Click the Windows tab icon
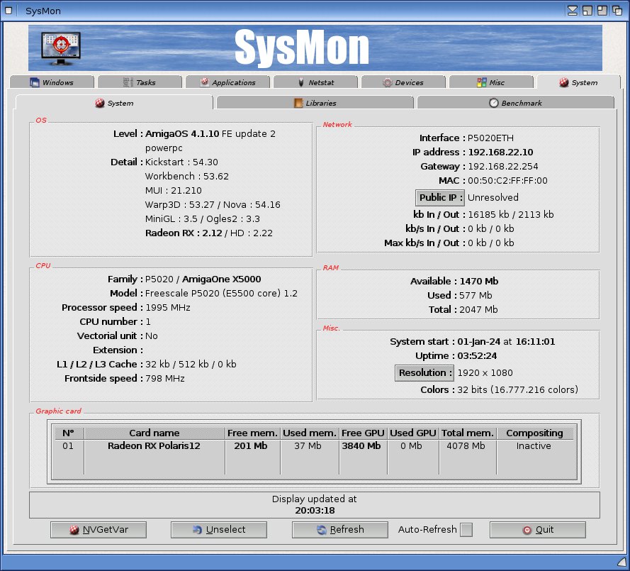 (35, 82)
